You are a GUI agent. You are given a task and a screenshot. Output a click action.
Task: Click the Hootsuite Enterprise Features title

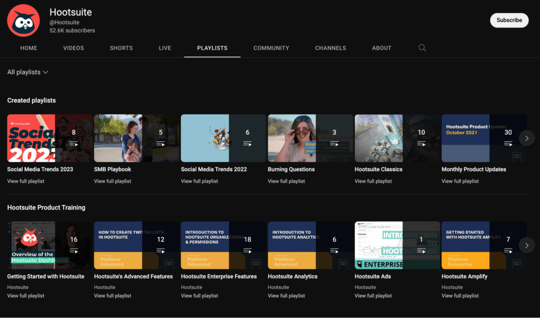point(219,277)
